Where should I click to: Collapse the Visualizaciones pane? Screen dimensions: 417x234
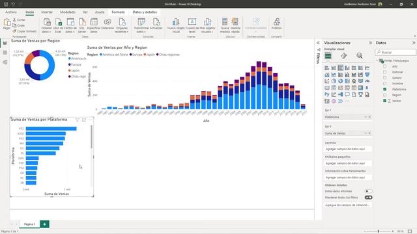370,43
